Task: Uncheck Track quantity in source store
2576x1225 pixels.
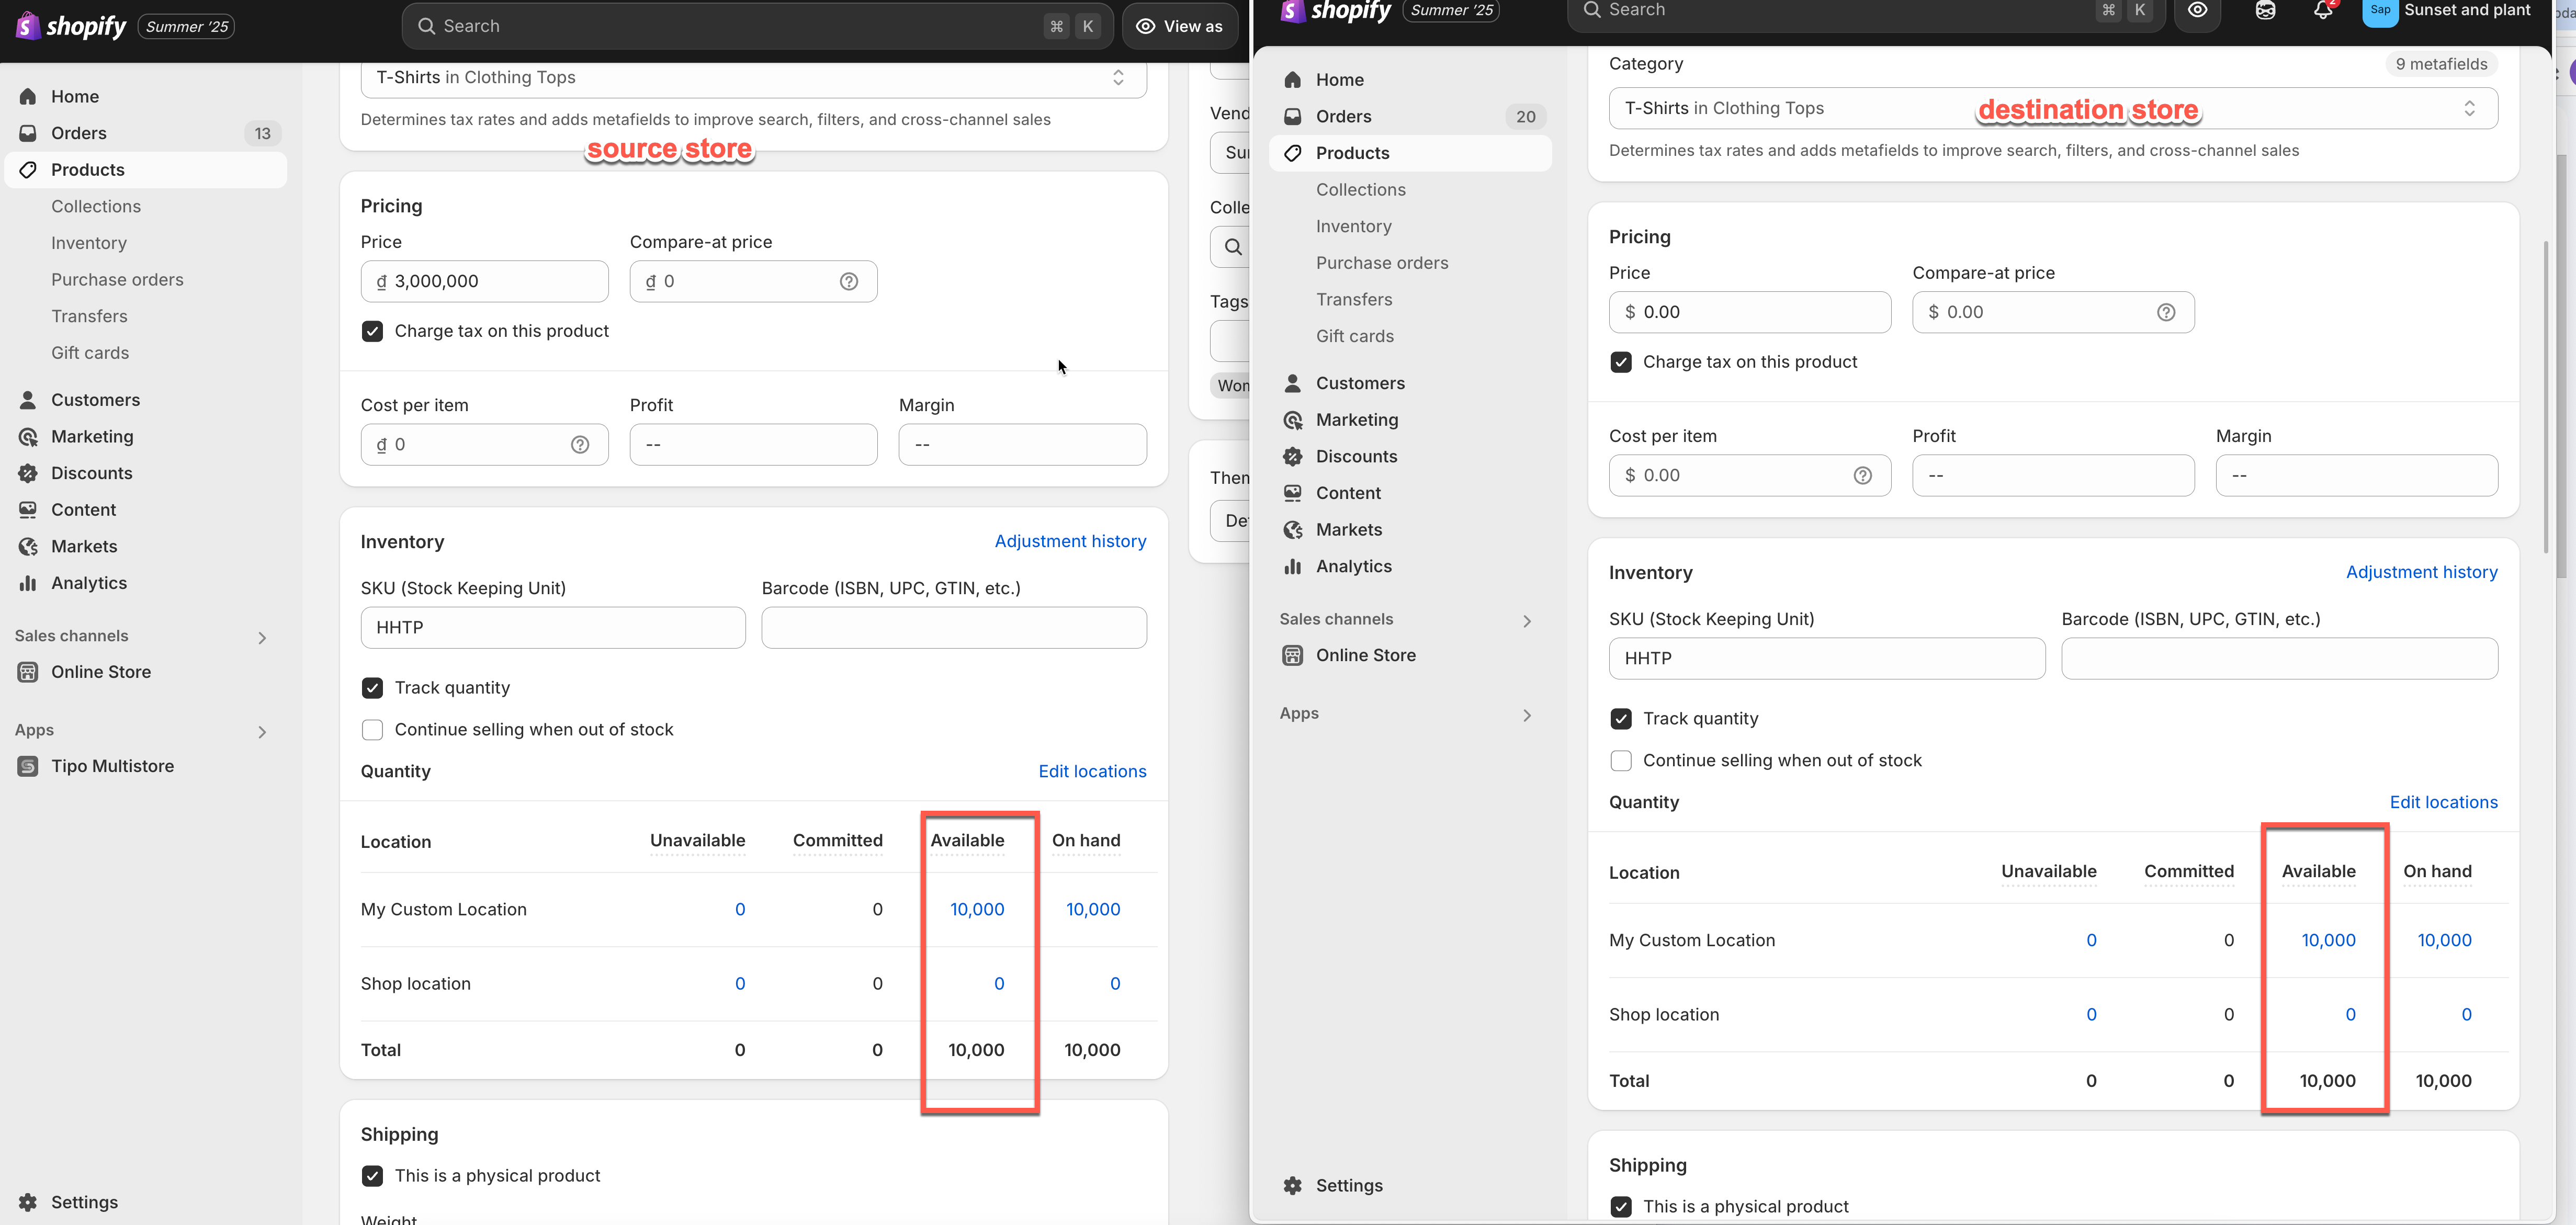Action: 372,688
